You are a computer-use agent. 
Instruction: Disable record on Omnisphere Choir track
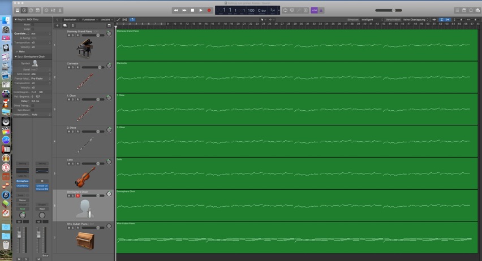(78, 195)
